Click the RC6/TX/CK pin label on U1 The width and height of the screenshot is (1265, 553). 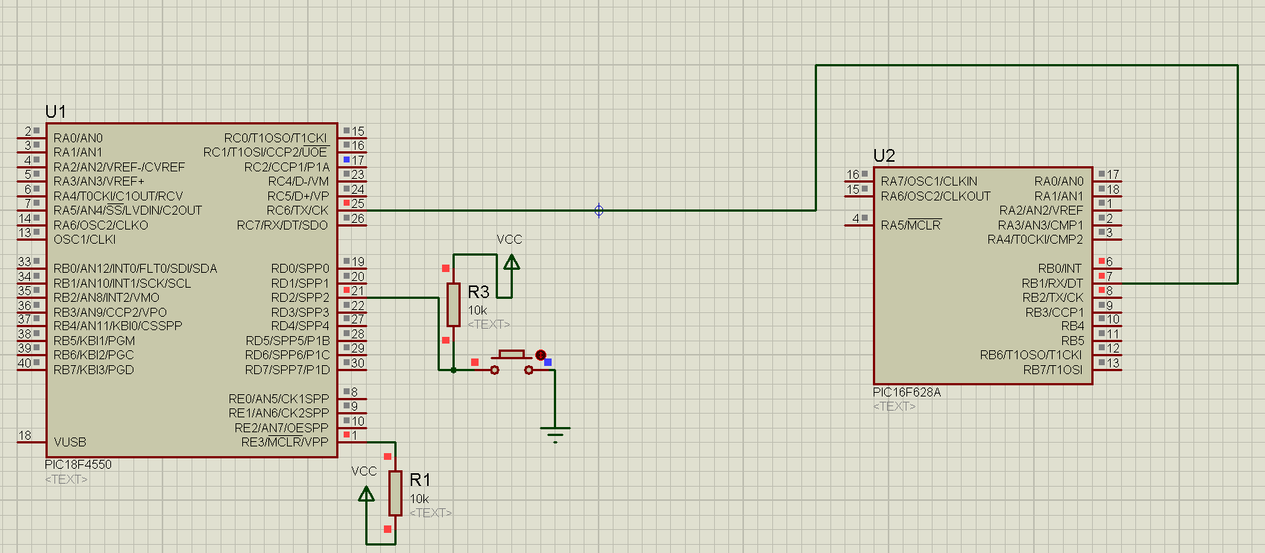pos(297,210)
